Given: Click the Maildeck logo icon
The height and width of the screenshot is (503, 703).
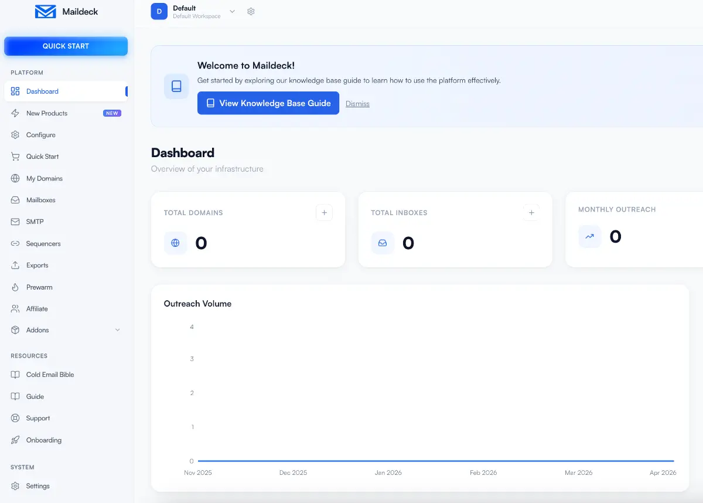Looking at the screenshot, I should [x=44, y=11].
